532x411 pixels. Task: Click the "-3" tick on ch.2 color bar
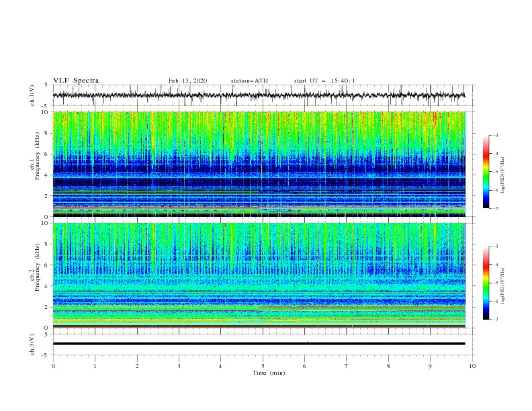pyautogui.click(x=495, y=246)
